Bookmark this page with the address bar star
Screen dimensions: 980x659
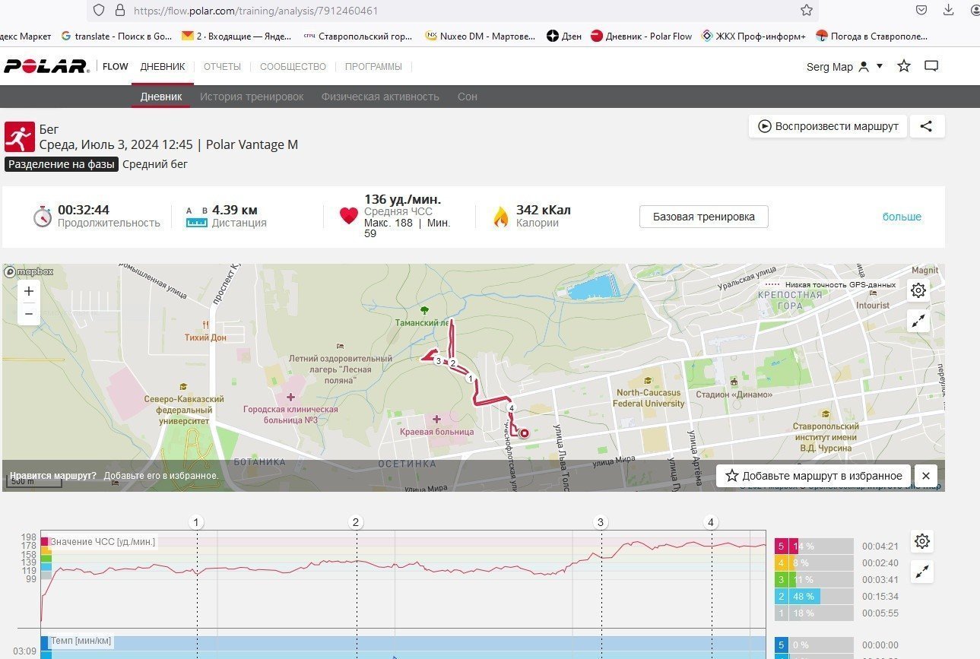pos(807,11)
